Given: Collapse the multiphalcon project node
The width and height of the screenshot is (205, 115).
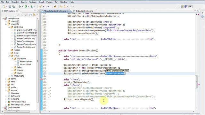Looking at the screenshot, I should 3,19.
